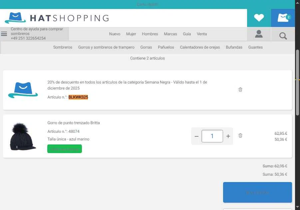The image size is (300, 210).
Task: Click the crossed-out Suma: 62,95 €
Action: 275,166
